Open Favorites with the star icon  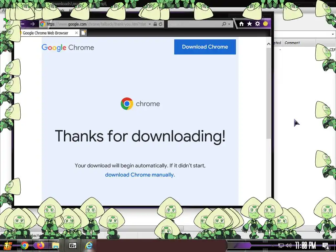click(x=249, y=24)
